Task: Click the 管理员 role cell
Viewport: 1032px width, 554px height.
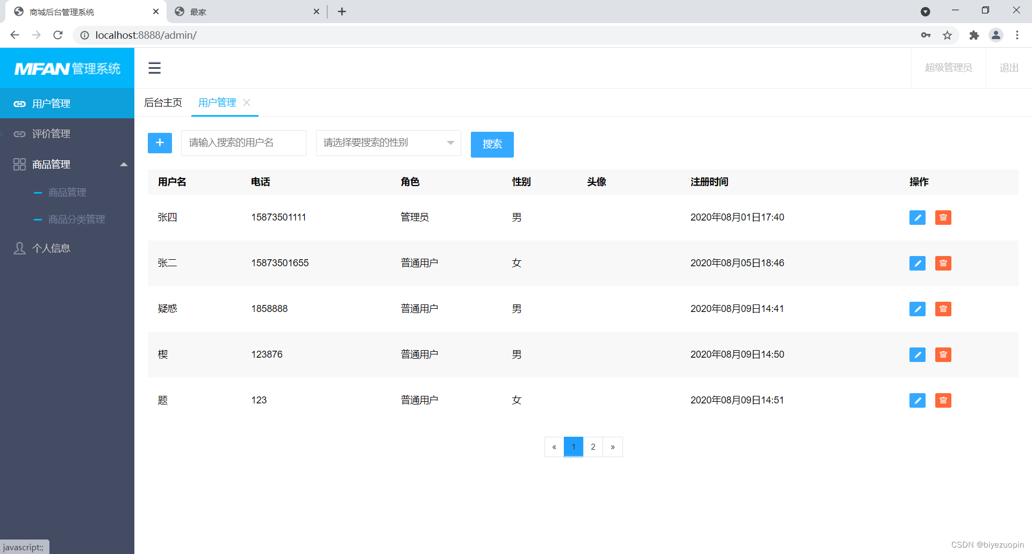Action: coord(414,217)
